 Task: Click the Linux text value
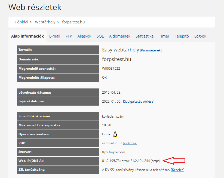tap(106, 134)
